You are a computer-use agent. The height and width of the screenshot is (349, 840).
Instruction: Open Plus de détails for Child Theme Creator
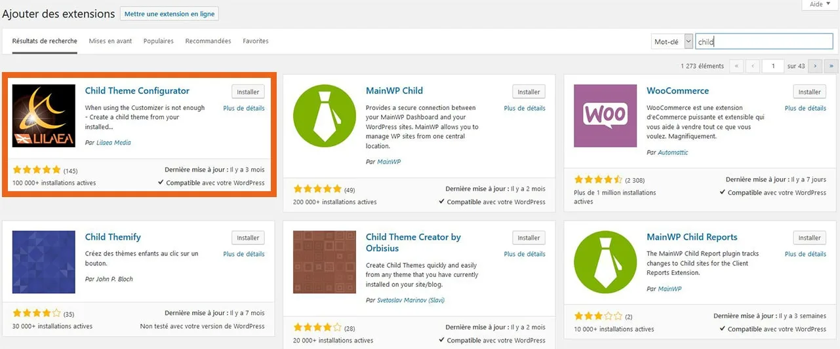coord(525,254)
